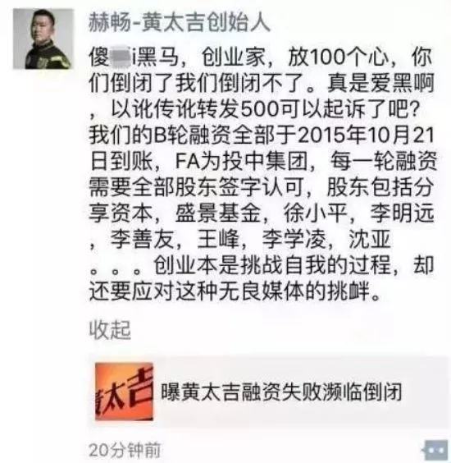Viewport: 451px width, 463px height.
Task: Collapse the post with 收起
Action: coord(110,330)
